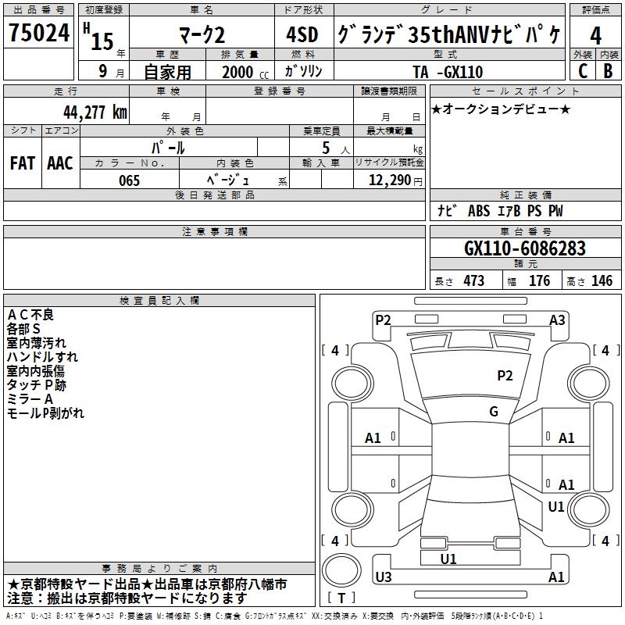Click vehicle history 自家用

click(167, 72)
